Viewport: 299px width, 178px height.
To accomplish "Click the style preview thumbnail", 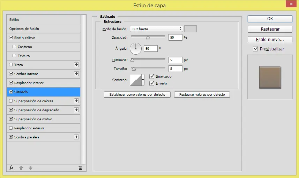I will [x=270, y=77].
